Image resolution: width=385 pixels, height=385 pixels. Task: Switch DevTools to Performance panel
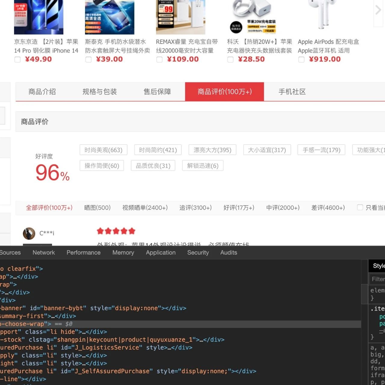click(84, 252)
